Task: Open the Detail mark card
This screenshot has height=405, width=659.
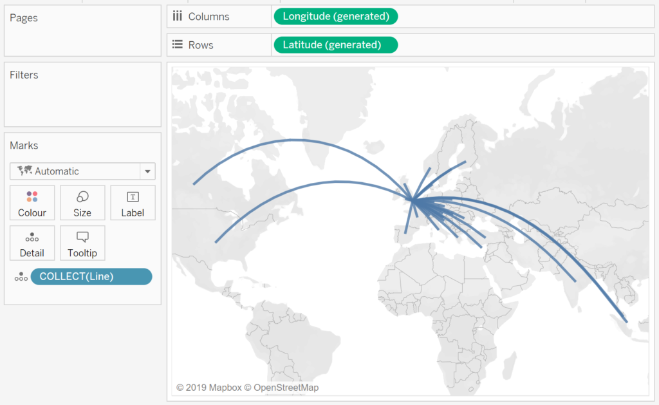Action: point(32,243)
